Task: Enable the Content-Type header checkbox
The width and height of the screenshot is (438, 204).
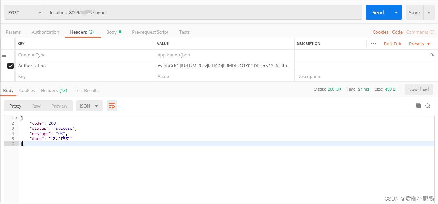Action: pyautogui.click(x=10, y=55)
